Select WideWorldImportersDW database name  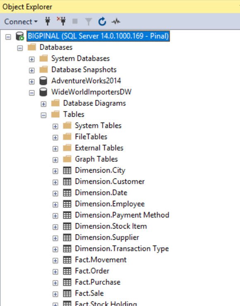coord(91,92)
